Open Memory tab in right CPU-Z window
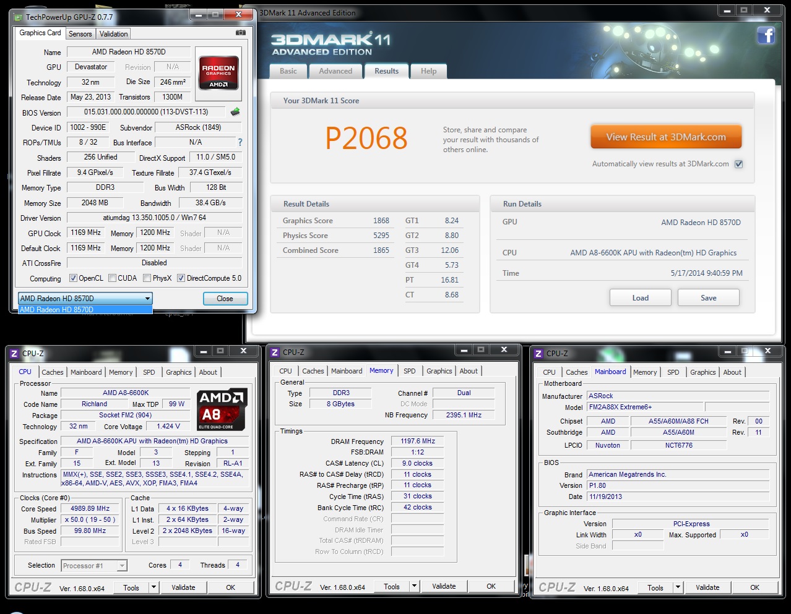 (x=645, y=372)
